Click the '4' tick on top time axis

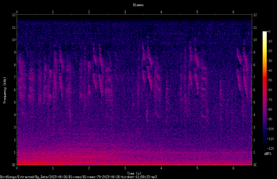pyautogui.click(x=161, y=12)
